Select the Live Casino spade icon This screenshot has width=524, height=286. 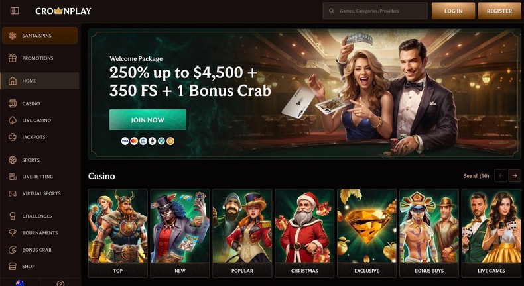click(x=13, y=120)
